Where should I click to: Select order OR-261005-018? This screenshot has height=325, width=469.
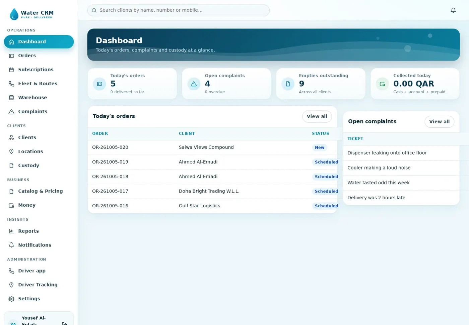(110, 177)
